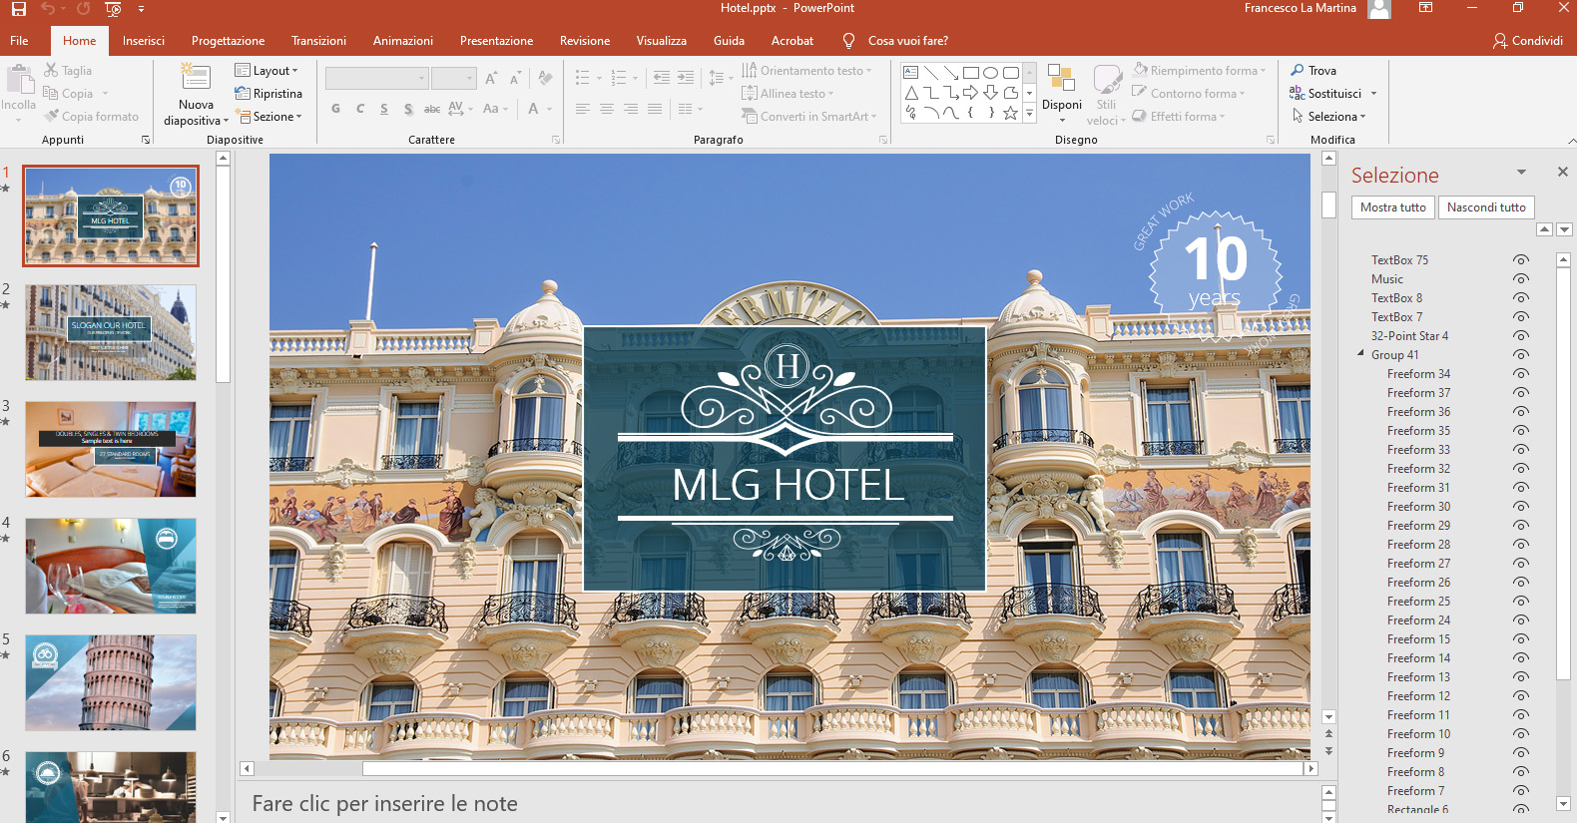Click the Ripristina button
The width and height of the screenshot is (1577, 823).
(x=268, y=94)
